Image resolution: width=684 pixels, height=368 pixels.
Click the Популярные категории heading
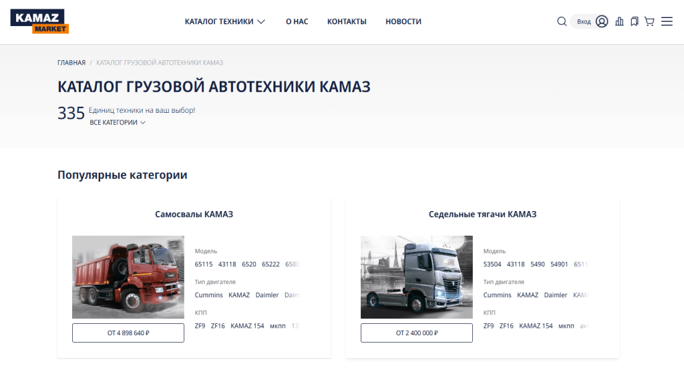pos(123,175)
